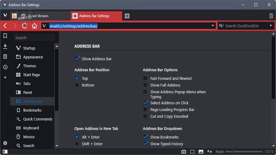Go to the home page
The height and width of the screenshot is (155, 276).
(x=34, y=26)
